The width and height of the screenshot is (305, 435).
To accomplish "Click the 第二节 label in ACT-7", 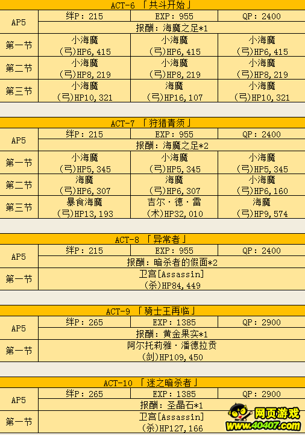I will [19, 185].
